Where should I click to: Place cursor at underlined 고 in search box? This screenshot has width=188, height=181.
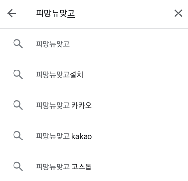pos(71,14)
